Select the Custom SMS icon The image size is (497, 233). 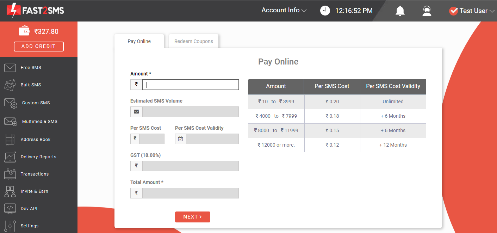coord(10,103)
